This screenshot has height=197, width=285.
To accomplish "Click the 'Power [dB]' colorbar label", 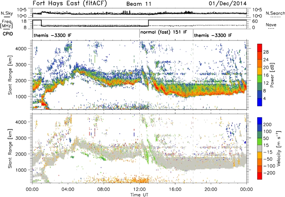I will (272, 75).
